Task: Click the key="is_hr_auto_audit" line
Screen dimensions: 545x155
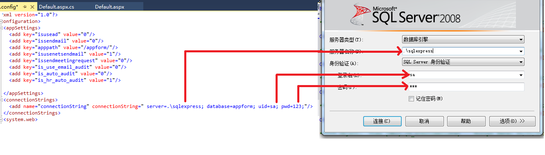Action: pyautogui.click(x=65, y=80)
